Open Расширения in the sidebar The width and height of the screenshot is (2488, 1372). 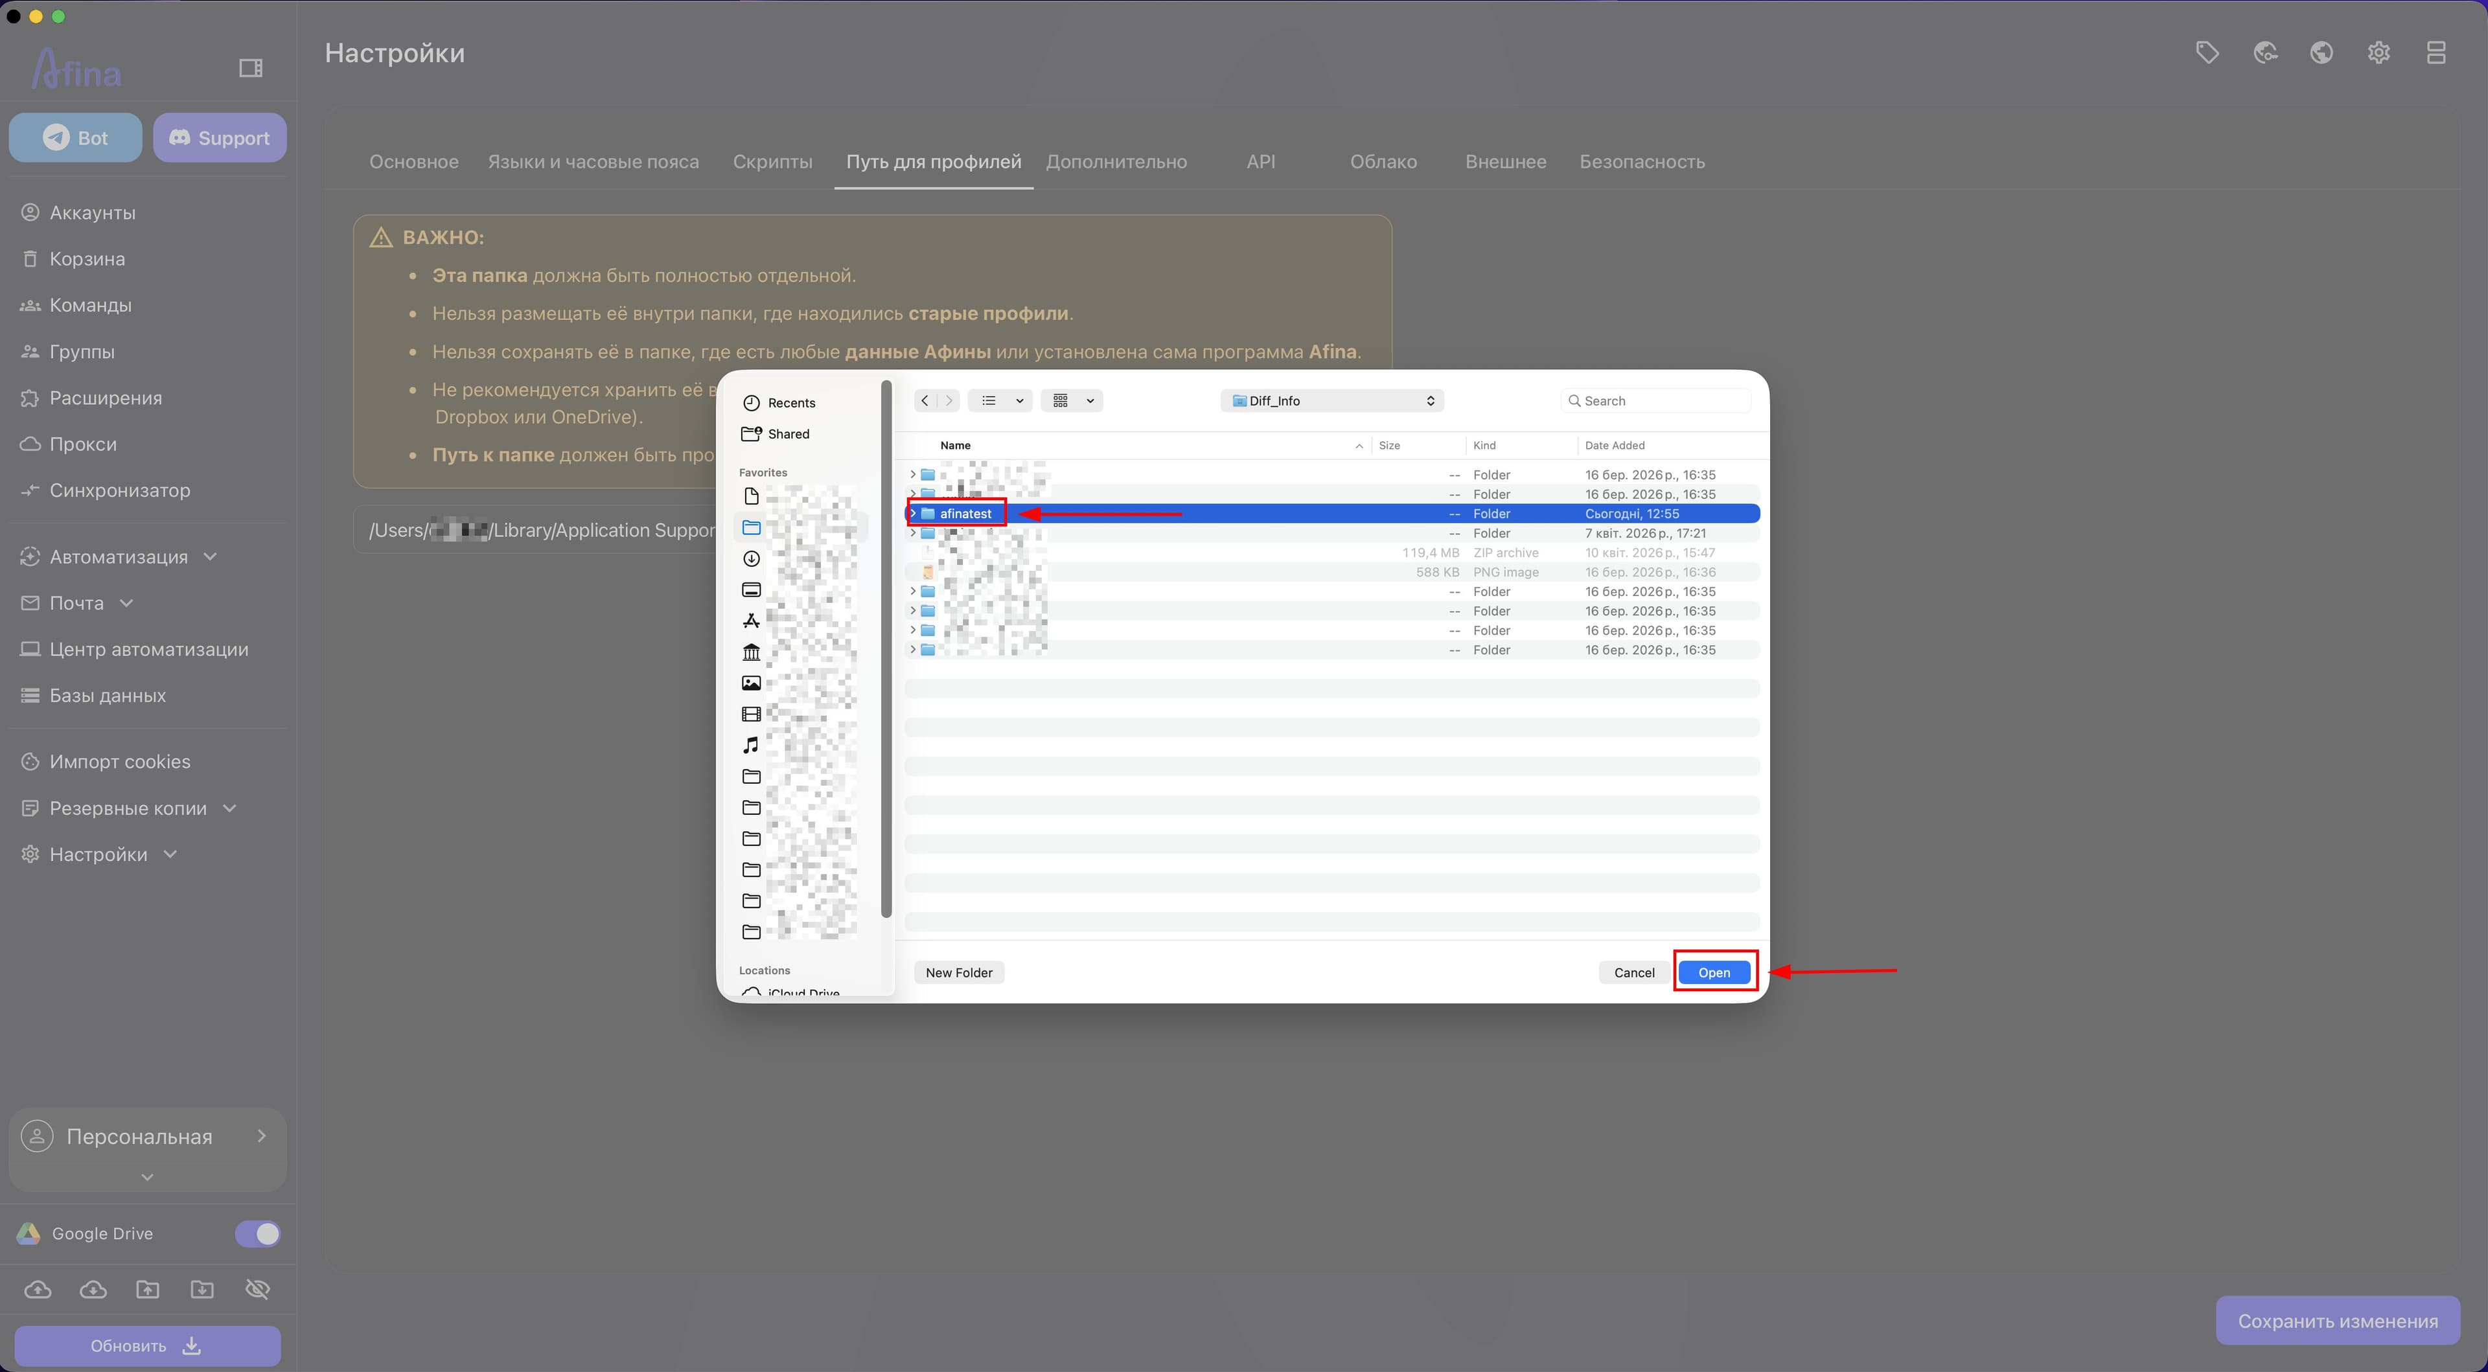[105, 398]
